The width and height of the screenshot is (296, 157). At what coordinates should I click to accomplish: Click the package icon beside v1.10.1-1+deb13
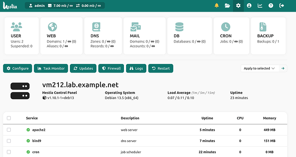pos(44,98)
